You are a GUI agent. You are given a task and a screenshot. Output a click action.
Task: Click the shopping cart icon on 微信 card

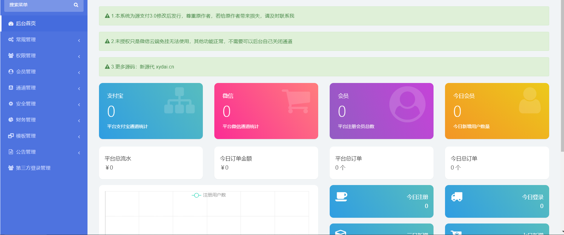[x=296, y=101]
